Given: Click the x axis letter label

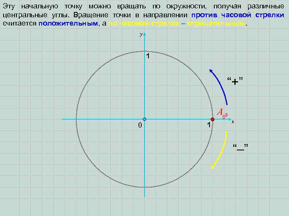Looking at the screenshot, I should (233, 122).
